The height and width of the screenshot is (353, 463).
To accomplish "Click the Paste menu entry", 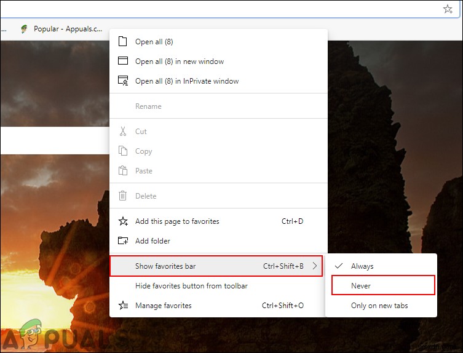I will (218, 171).
